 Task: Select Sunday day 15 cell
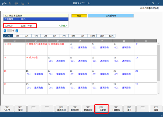pos(14,76)
